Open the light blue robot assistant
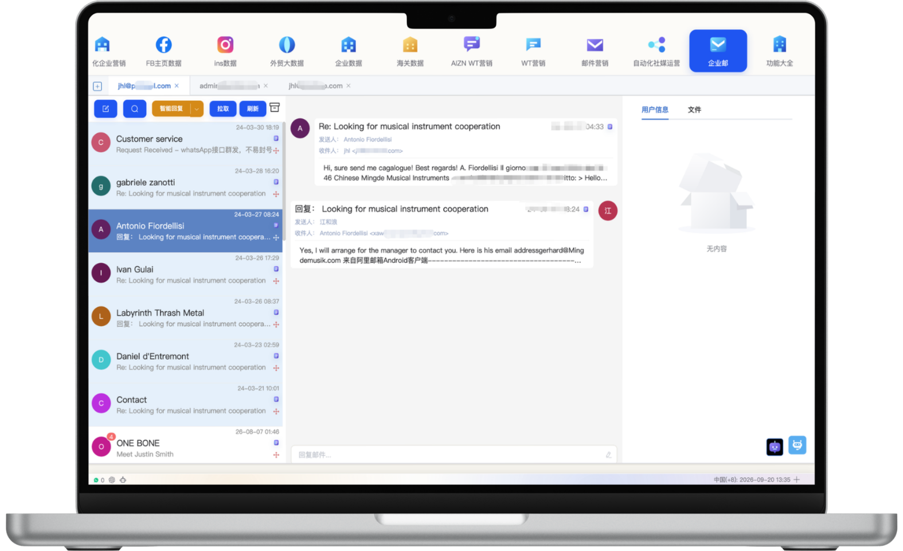This screenshot has height=551, width=903. coord(797,445)
